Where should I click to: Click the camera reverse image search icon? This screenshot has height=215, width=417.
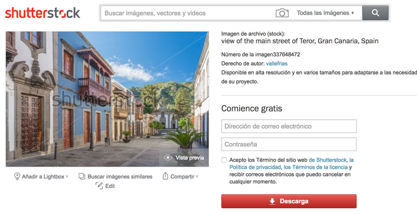tap(282, 13)
